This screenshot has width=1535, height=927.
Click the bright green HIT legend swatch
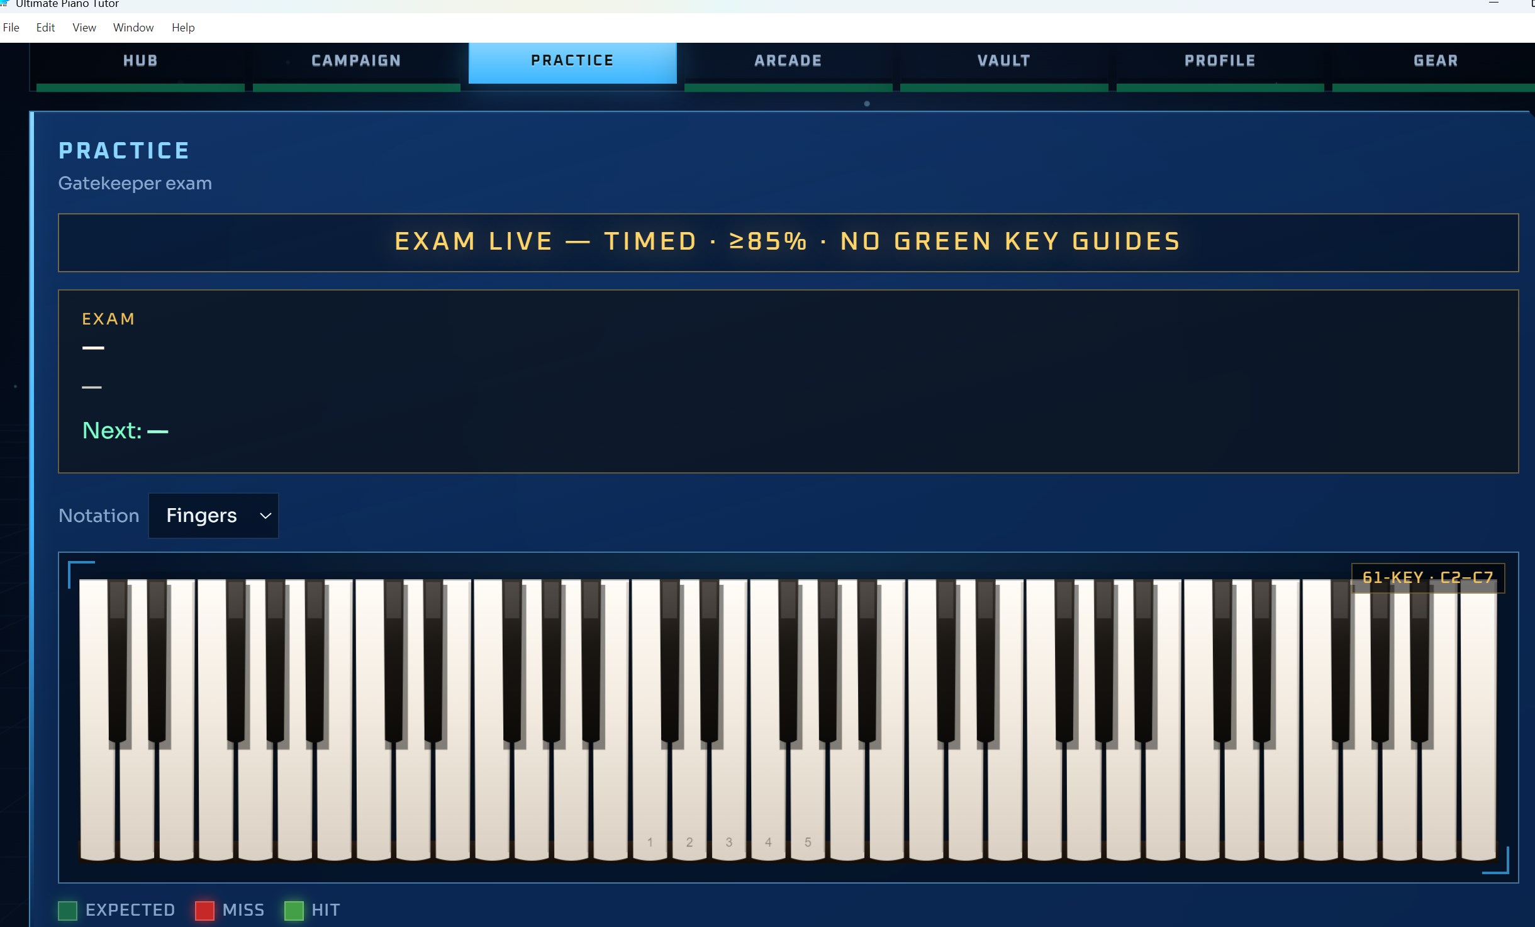tap(294, 910)
